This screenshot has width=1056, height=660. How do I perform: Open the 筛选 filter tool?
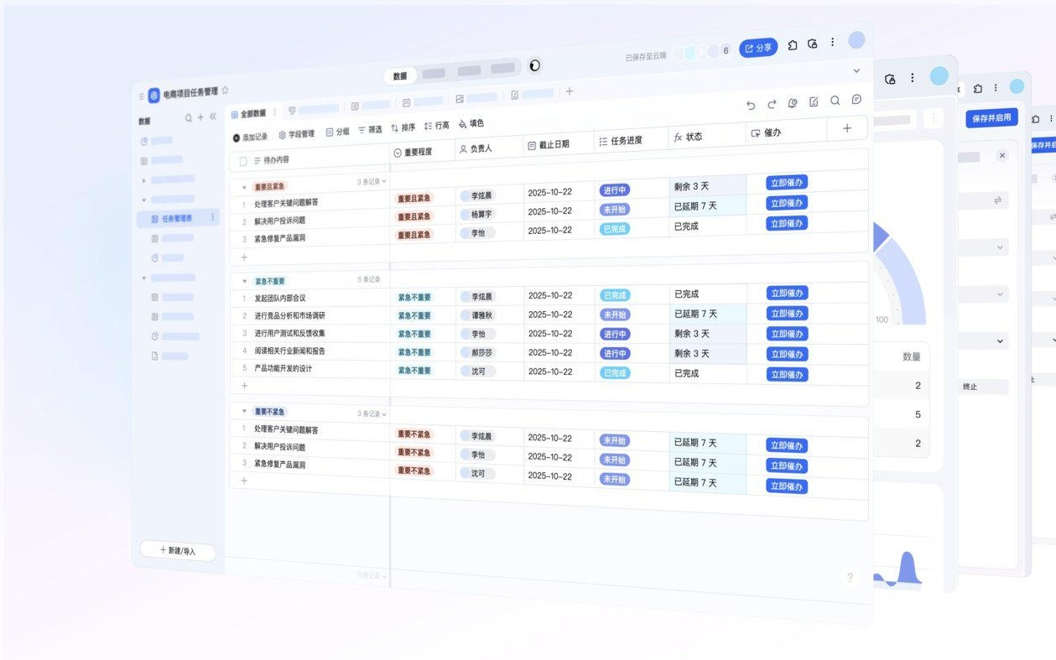point(372,129)
